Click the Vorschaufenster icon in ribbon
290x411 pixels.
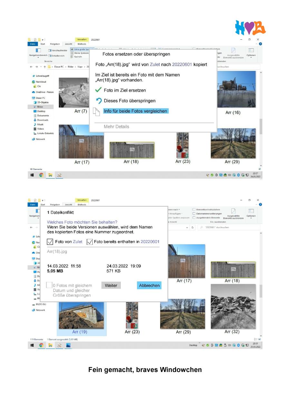50,50
